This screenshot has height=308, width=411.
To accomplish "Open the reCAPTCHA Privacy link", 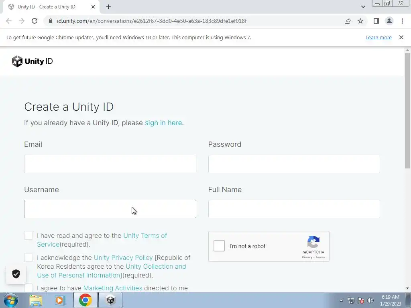I will 307,257.
